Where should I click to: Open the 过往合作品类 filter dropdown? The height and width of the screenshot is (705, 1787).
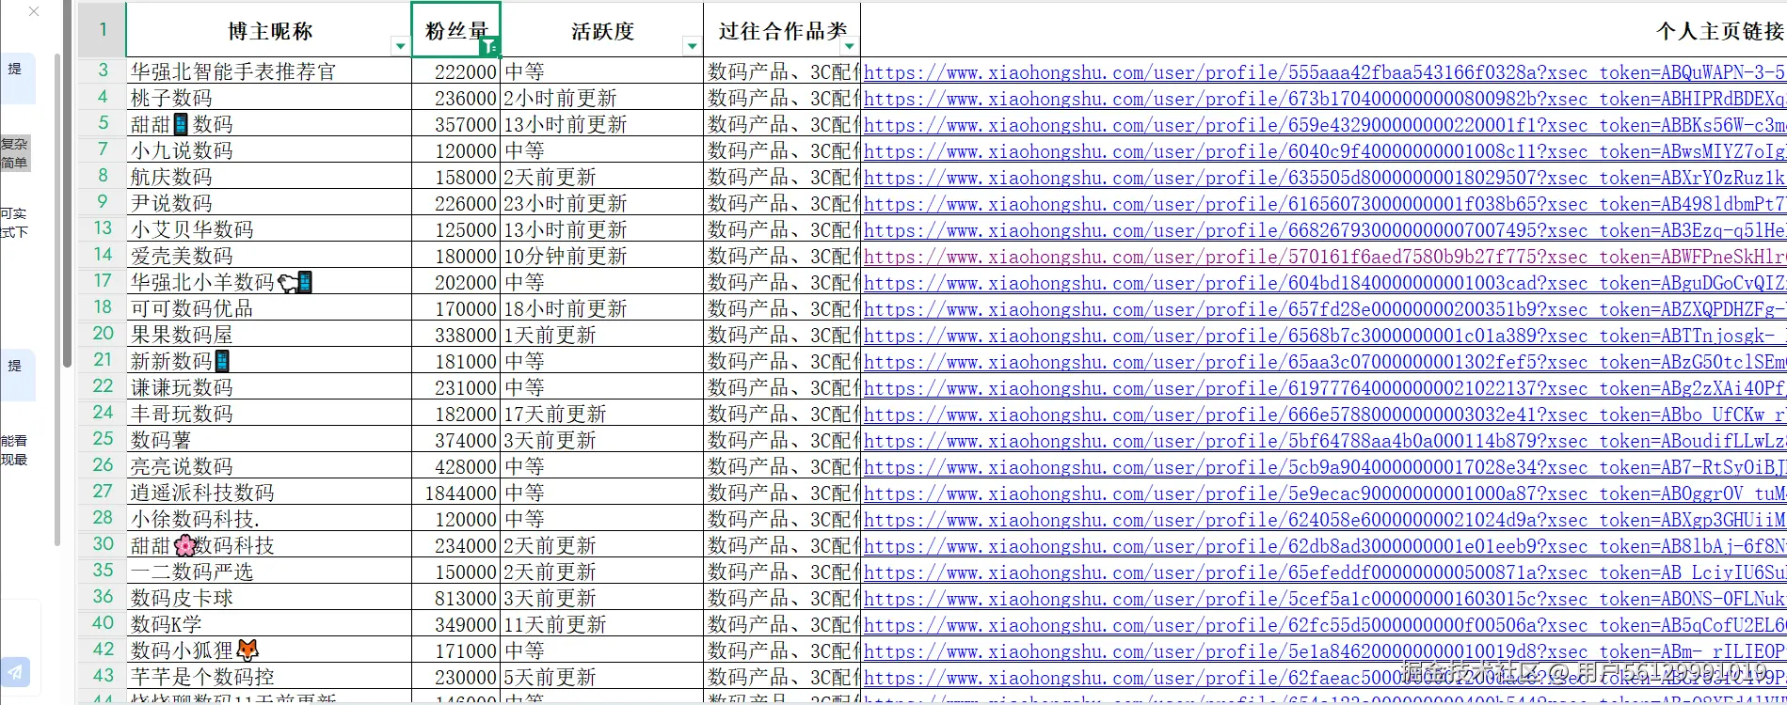pyautogui.click(x=849, y=46)
